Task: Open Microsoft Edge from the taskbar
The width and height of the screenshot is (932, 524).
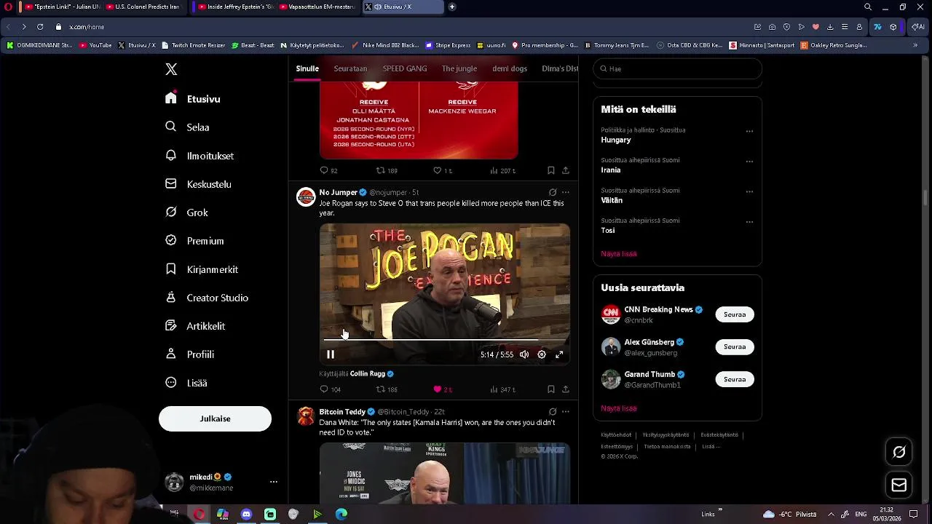Action: pos(341,514)
